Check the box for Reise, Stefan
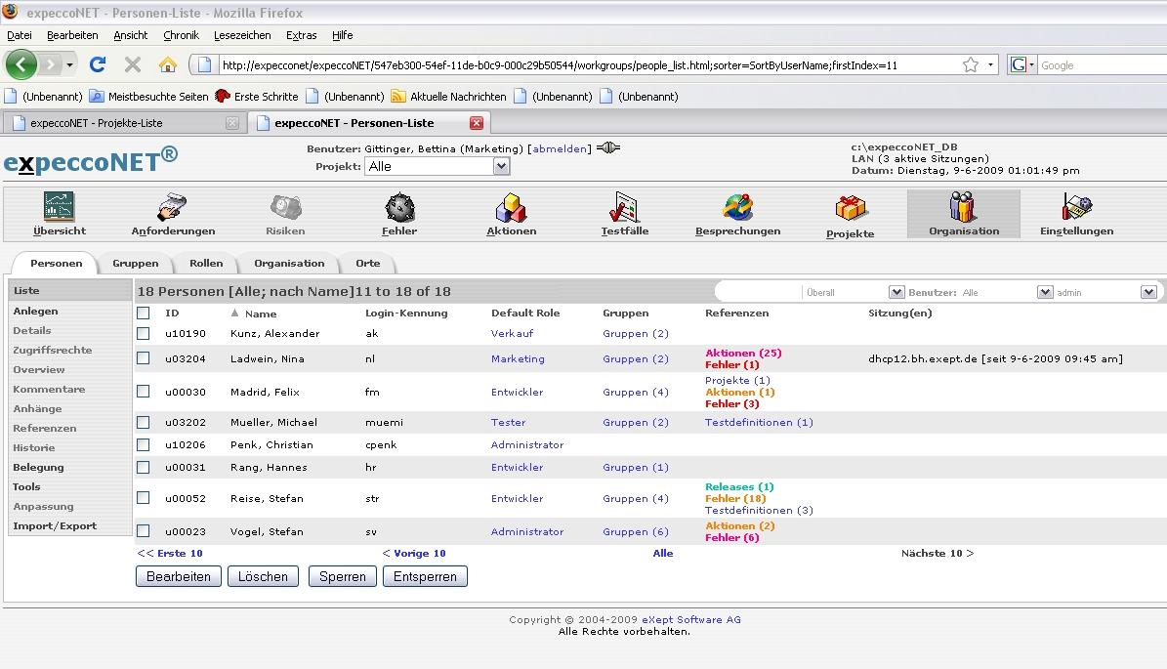Image resolution: width=1167 pixels, height=669 pixels. [x=143, y=498]
